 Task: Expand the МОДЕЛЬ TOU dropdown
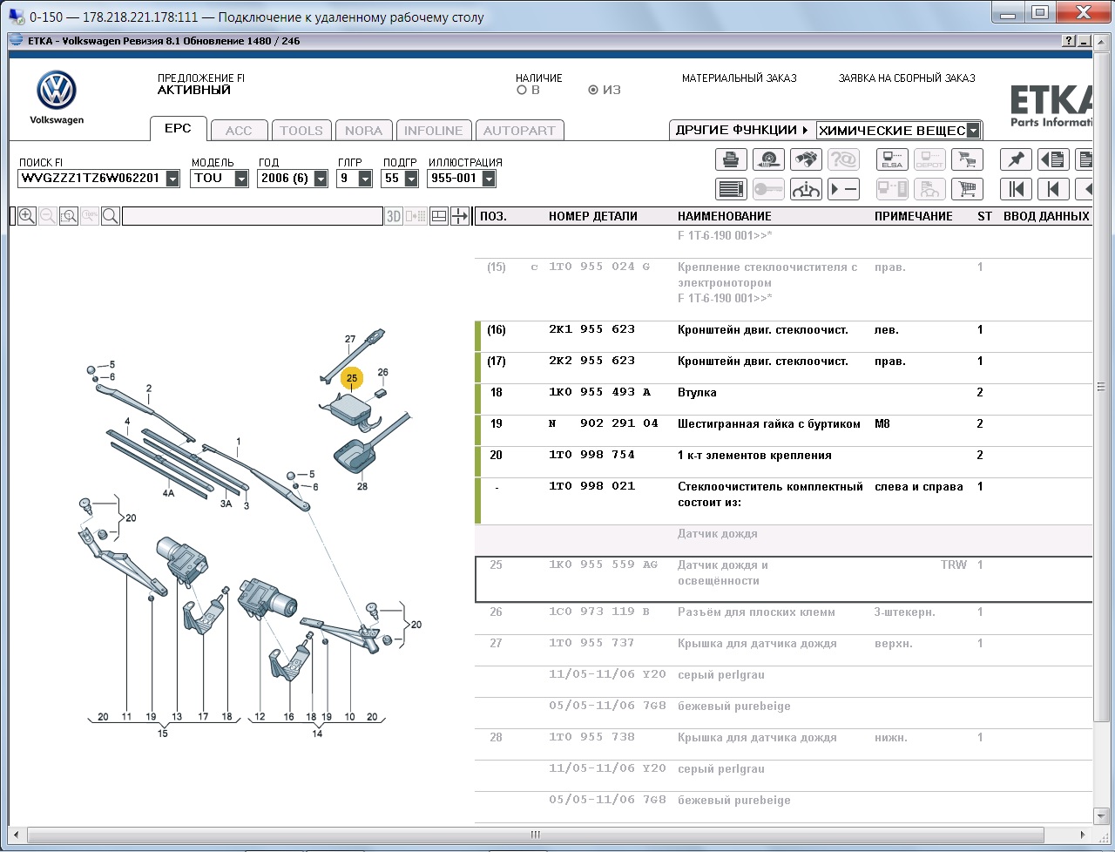point(243,179)
